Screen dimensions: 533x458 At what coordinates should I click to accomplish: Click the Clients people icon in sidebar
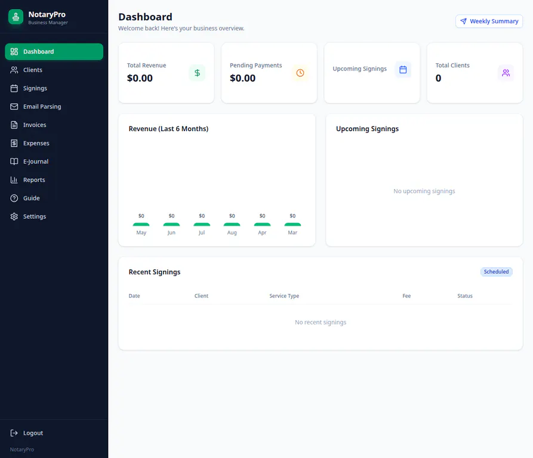click(14, 70)
